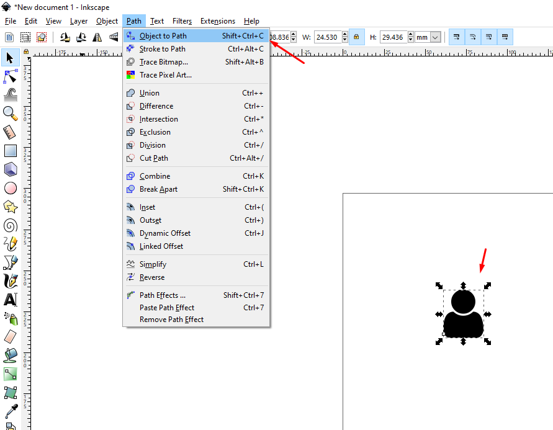Image resolution: width=553 pixels, height=430 pixels.
Task: Select the Rectangle tool
Action: coord(11,150)
